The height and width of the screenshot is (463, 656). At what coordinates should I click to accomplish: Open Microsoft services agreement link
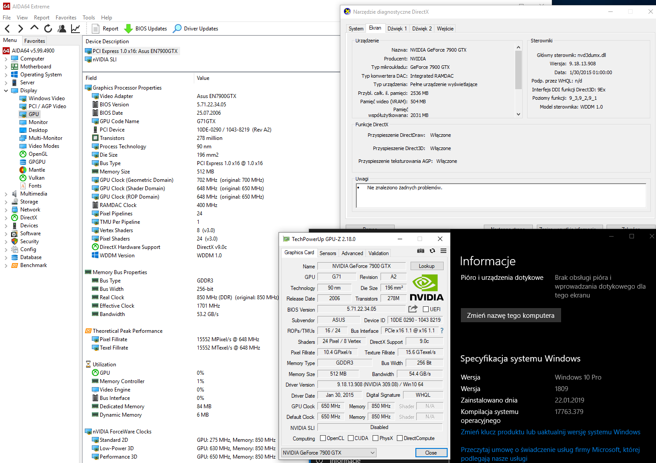pos(550,454)
